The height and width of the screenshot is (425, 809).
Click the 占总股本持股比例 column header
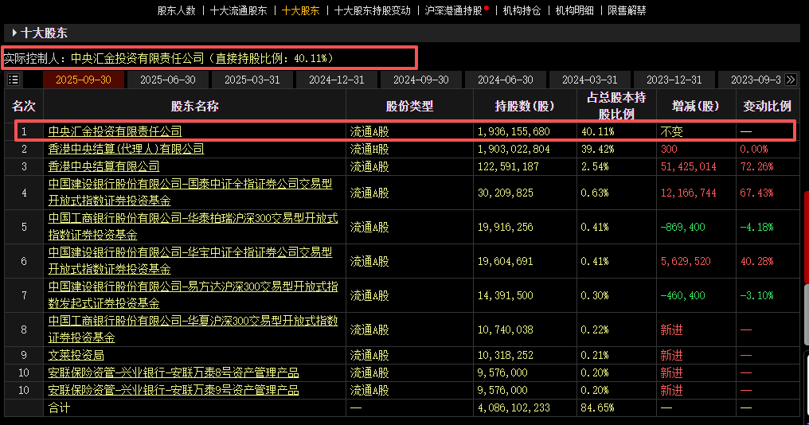(616, 106)
